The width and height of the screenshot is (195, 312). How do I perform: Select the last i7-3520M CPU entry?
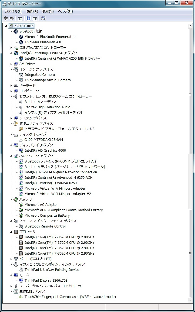pos(59,253)
